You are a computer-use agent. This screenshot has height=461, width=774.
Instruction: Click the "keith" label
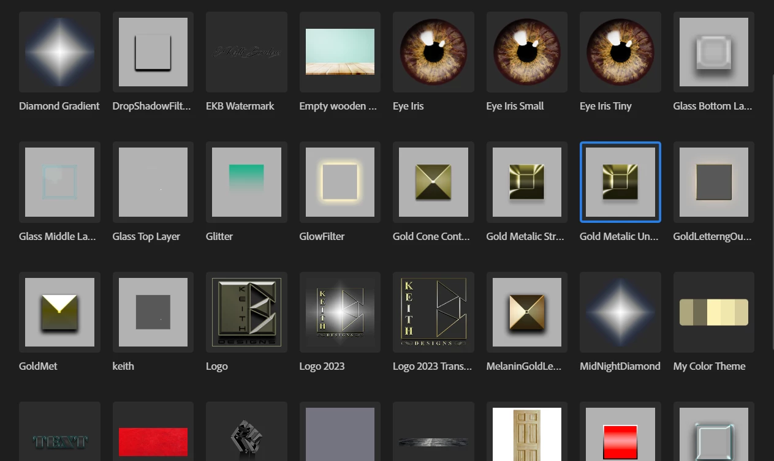click(123, 366)
